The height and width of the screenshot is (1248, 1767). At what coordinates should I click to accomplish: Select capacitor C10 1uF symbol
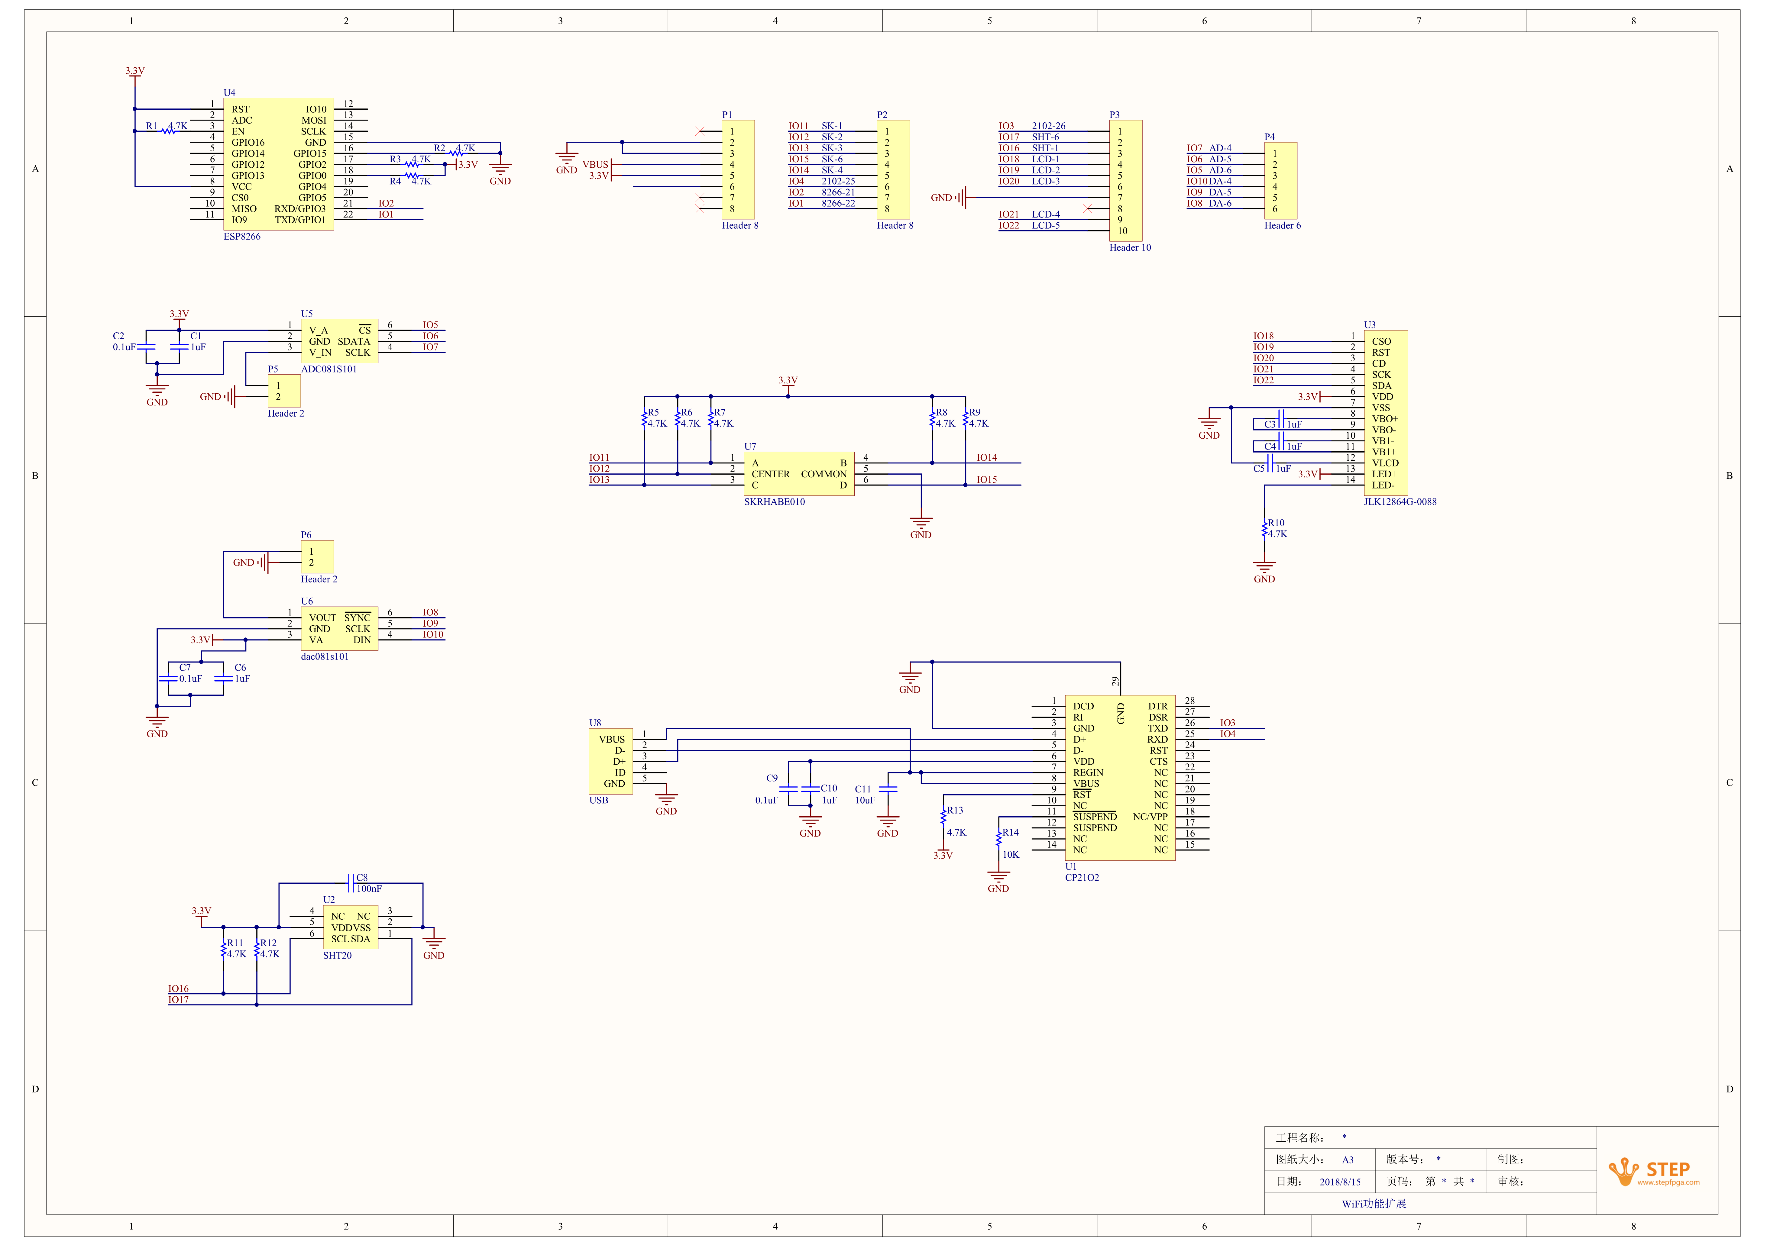pos(811,789)
